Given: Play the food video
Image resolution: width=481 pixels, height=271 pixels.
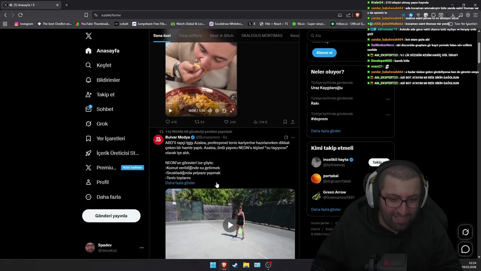Looking at the screenshot, I should click(170, 111).
